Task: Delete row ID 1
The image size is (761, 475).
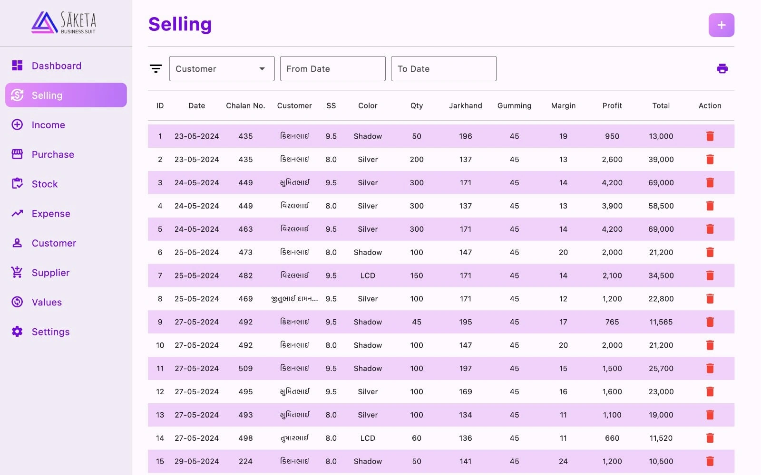Action: tap(710, 136)
